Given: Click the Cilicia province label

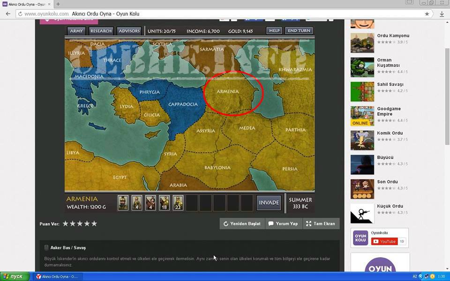Looking at the screenshot, I should click(x=151, y=115).
